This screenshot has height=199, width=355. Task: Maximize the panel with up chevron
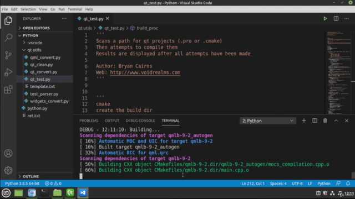point(336,121)
